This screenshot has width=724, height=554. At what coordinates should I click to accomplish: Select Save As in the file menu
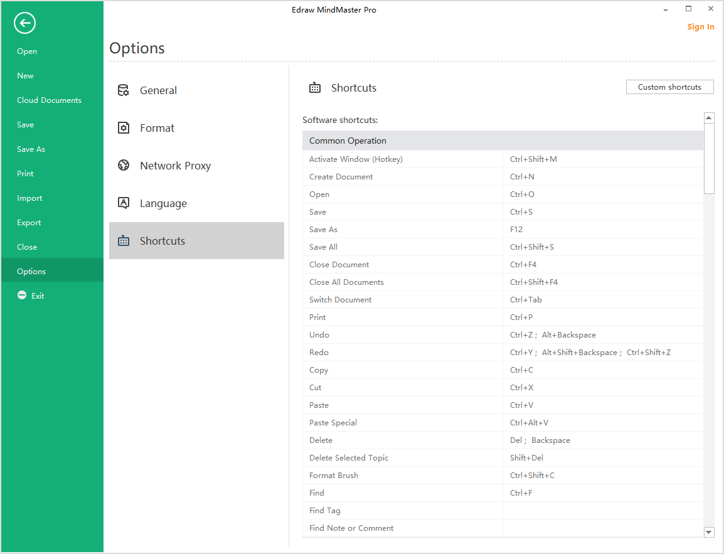pos(31,149)
